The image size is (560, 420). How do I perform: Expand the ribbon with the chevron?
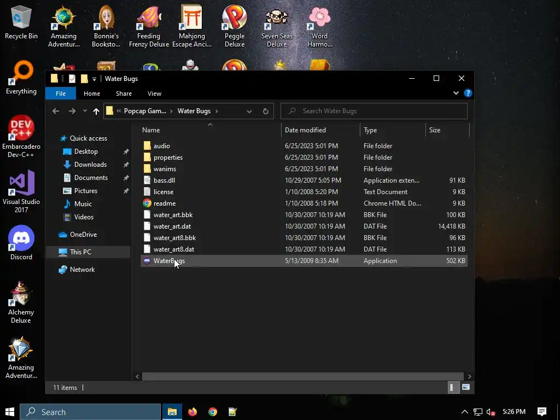click(x=456, y=93)
